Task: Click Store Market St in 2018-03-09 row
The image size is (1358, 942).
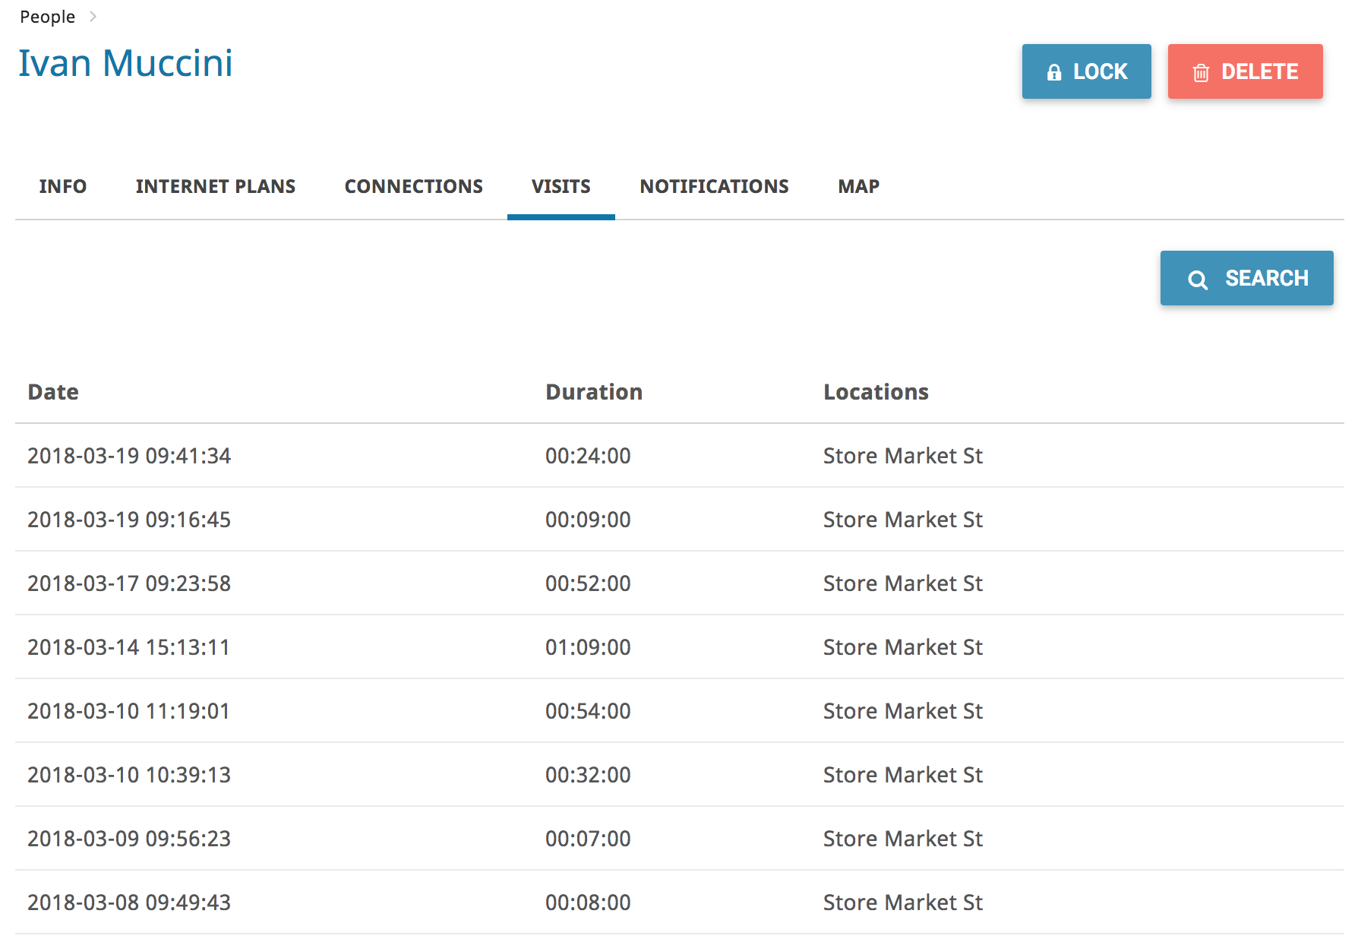Action: (903, 839)
